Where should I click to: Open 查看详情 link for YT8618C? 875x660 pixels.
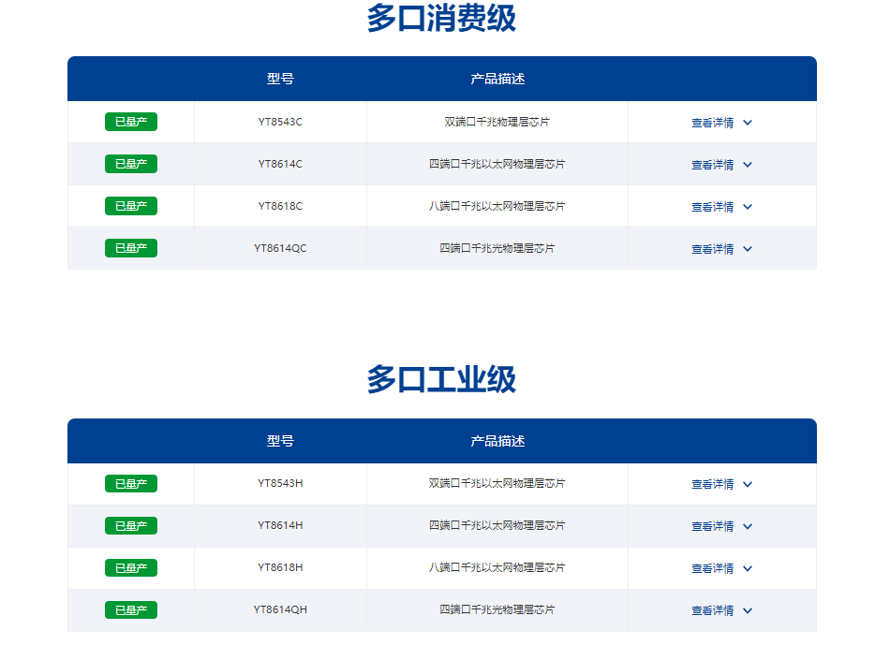(x=713, y=207)
